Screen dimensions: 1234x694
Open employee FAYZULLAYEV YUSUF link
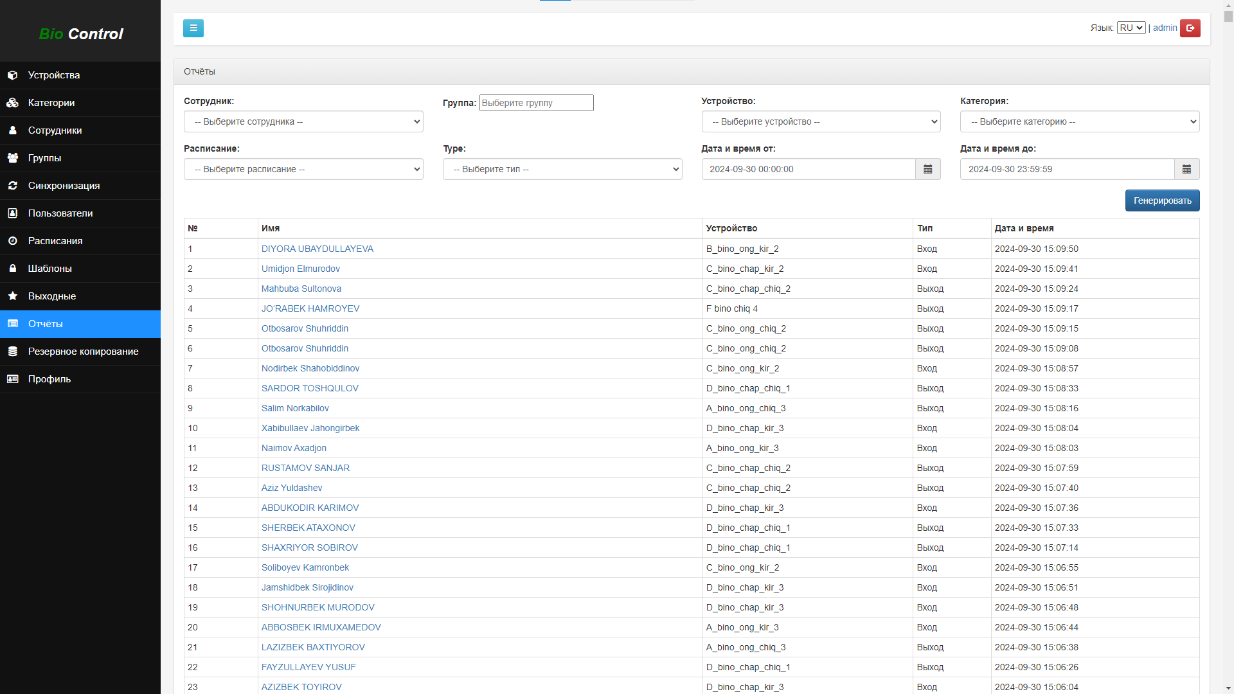(x=308, y=667)
